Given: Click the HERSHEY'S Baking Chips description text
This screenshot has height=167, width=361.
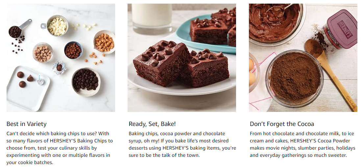Looking at the screenshot, I should point(60,148).
